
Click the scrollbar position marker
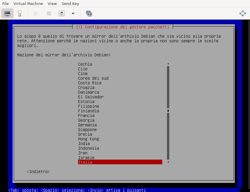click(x=168, y=111)
